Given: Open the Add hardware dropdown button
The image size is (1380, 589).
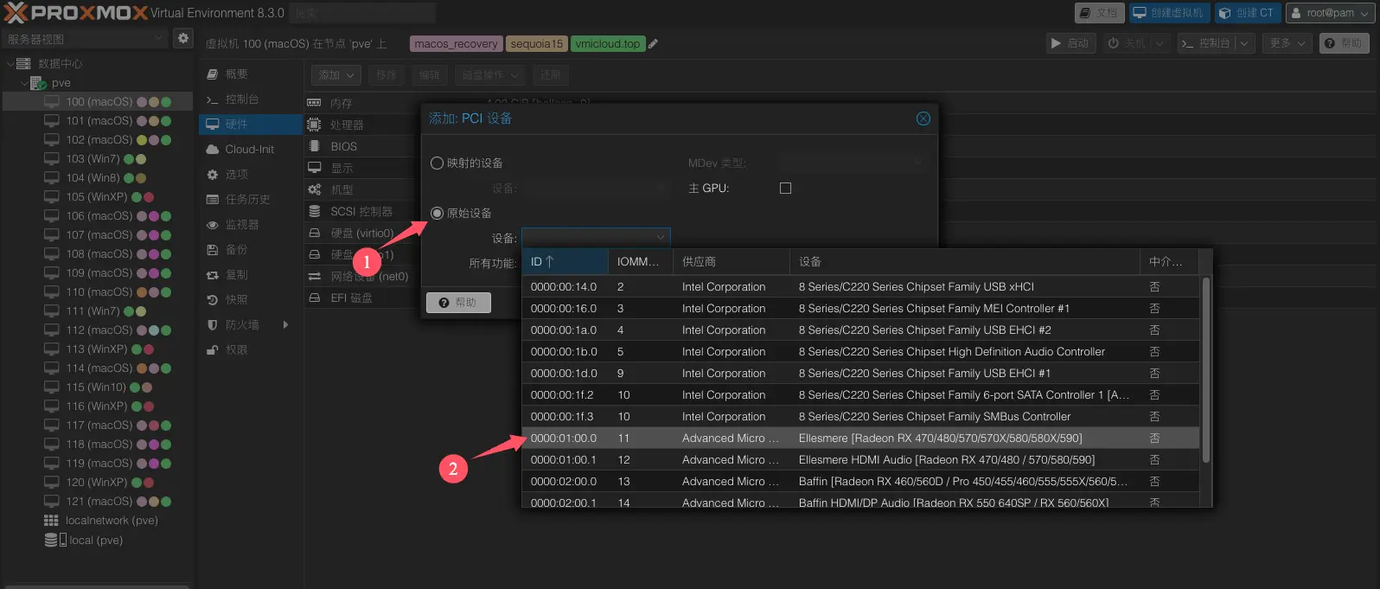Looking at the screenshot, I should (x=335, y=75).
